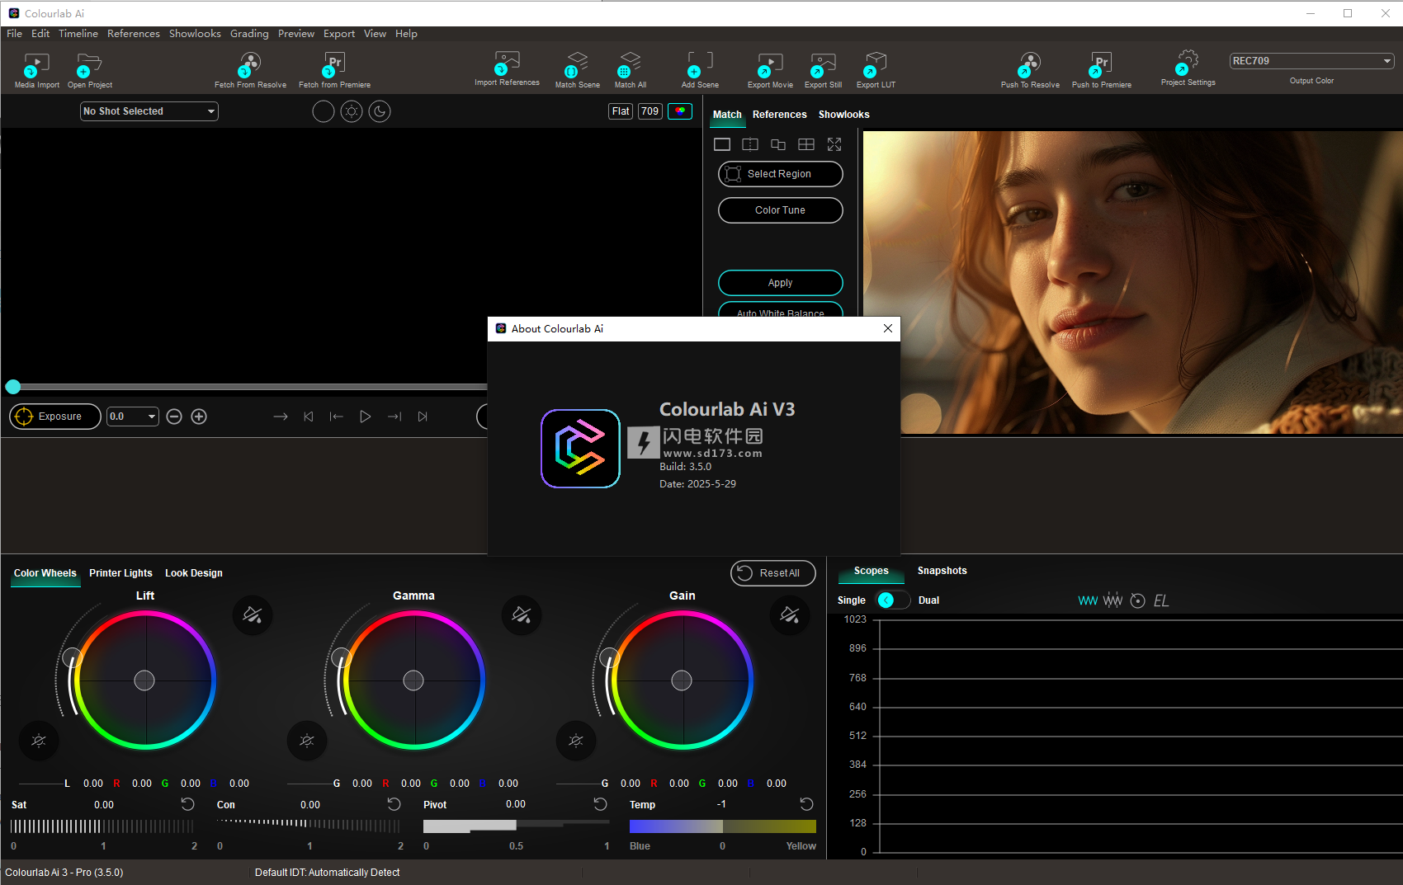Click the Import References icon

(x=507, y=63)
